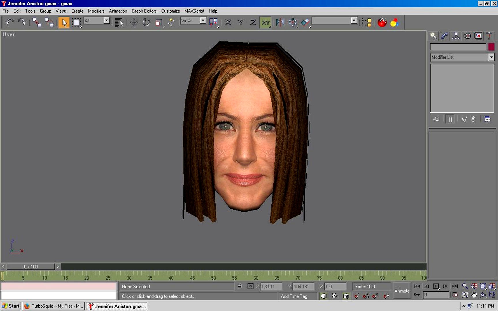Activate the Select Object arrow tool
The height and width of the screenshot is (311, 498).
click(64, 22)
